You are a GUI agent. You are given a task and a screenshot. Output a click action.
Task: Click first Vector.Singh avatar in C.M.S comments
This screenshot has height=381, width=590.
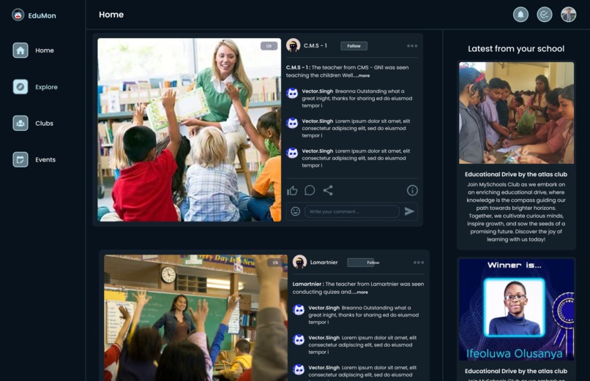click(292, 93)
